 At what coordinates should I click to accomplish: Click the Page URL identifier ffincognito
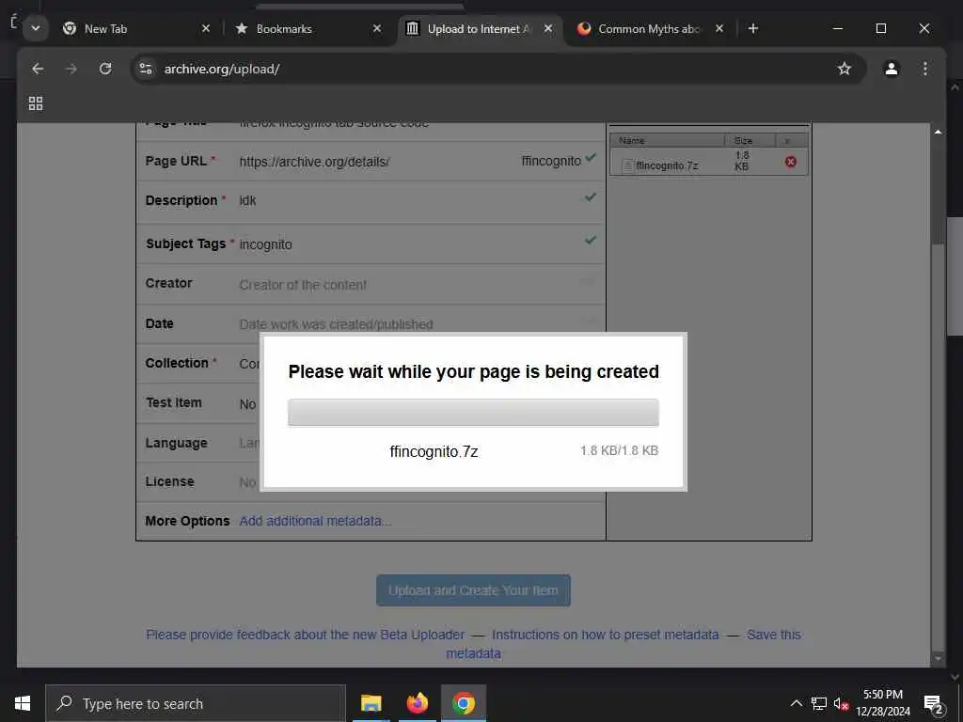click(551, 161)
